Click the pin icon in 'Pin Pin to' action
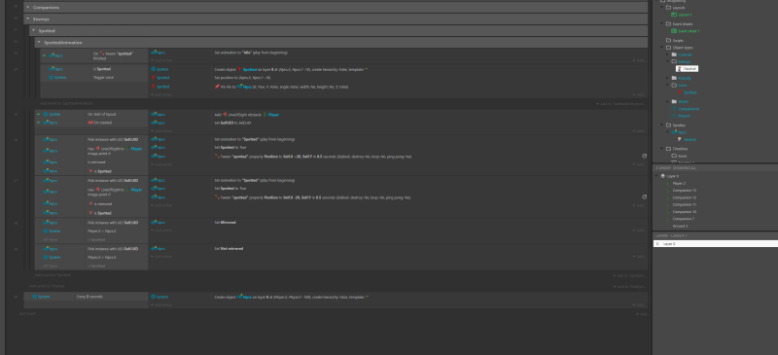Image resolution: width=778 pixels, height=355 pixels. (217, 87)
